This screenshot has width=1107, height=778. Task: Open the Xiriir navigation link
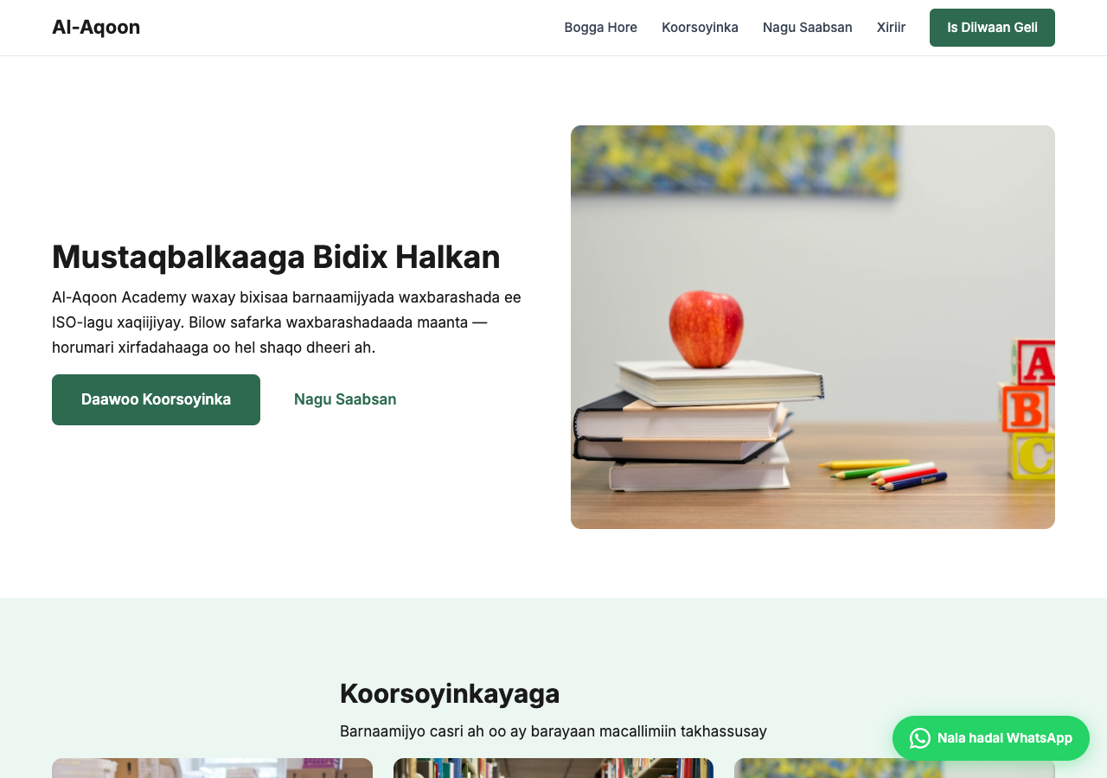891,28
